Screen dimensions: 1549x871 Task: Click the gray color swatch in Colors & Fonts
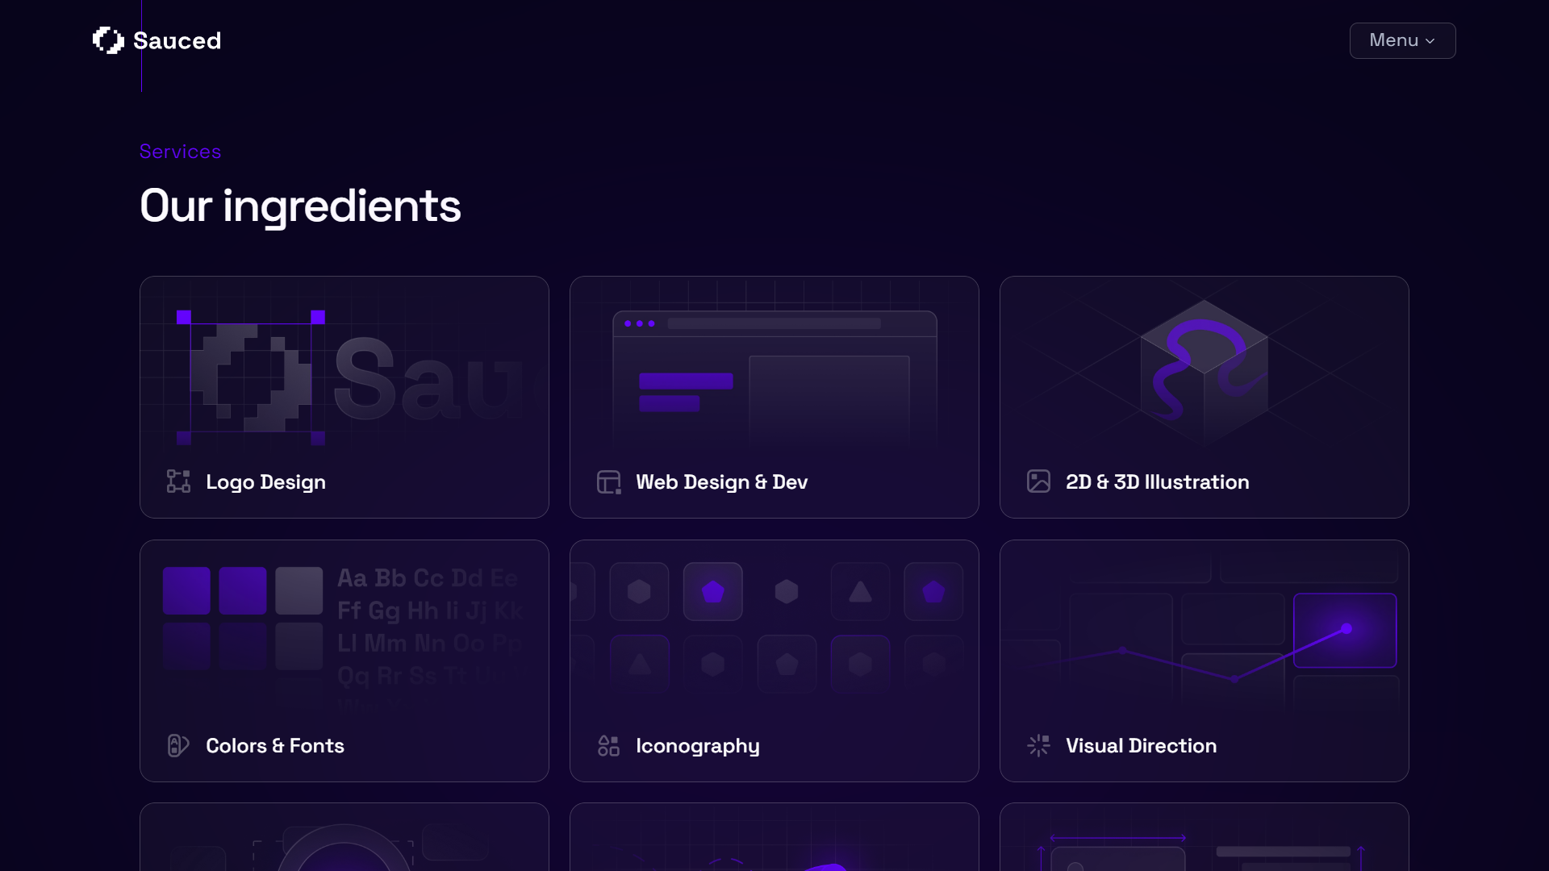(x=299, y=590)
